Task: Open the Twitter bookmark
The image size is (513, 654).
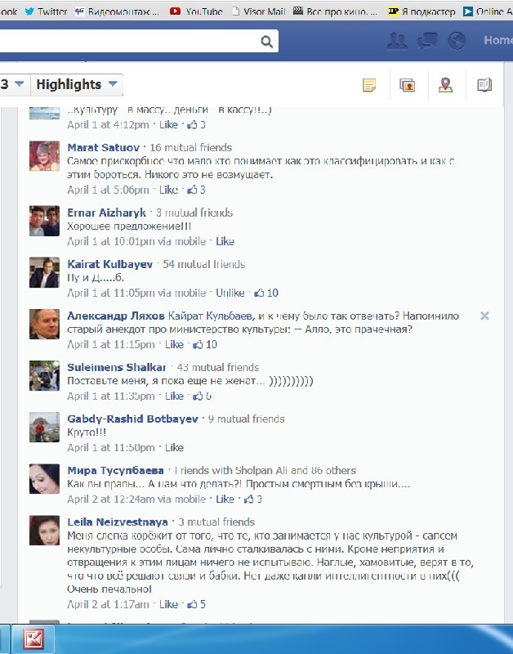Action: tap(46, 11)
